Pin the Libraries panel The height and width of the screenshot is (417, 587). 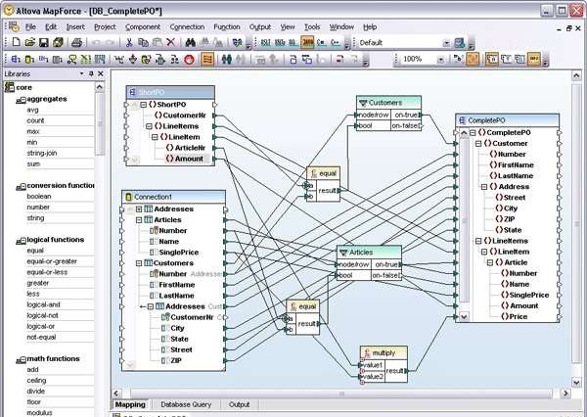pyautogui.click(x=91, y=73)
